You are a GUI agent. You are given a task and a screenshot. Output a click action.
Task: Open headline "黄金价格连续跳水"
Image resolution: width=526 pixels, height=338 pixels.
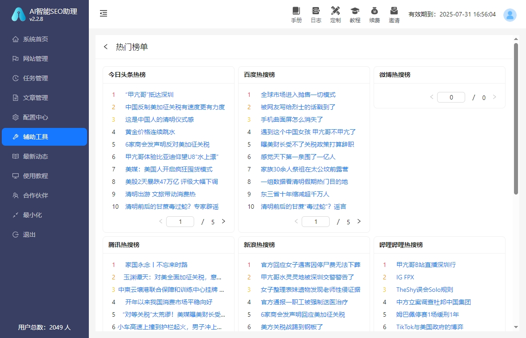click(x=150, y=132)
